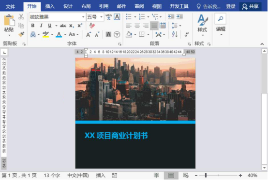This screenshot has height=180, width=268.
Task: Open the numbering list dropdown arrow
Action: click(x=148, y=17)
